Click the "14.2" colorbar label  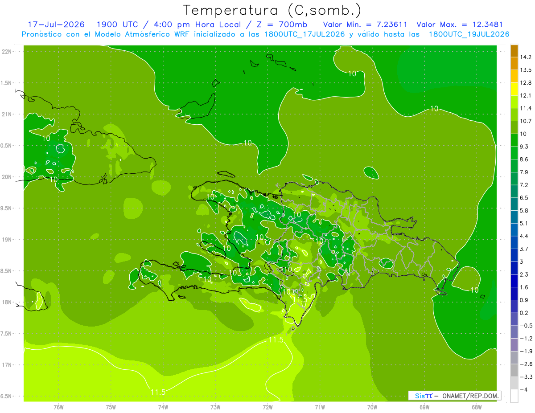[x=526, y=57]
